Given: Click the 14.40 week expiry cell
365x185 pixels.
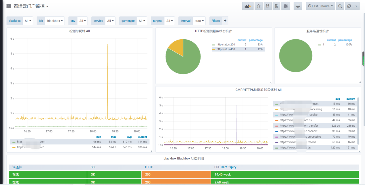Looking at the screenshot, I should (285, 174).
